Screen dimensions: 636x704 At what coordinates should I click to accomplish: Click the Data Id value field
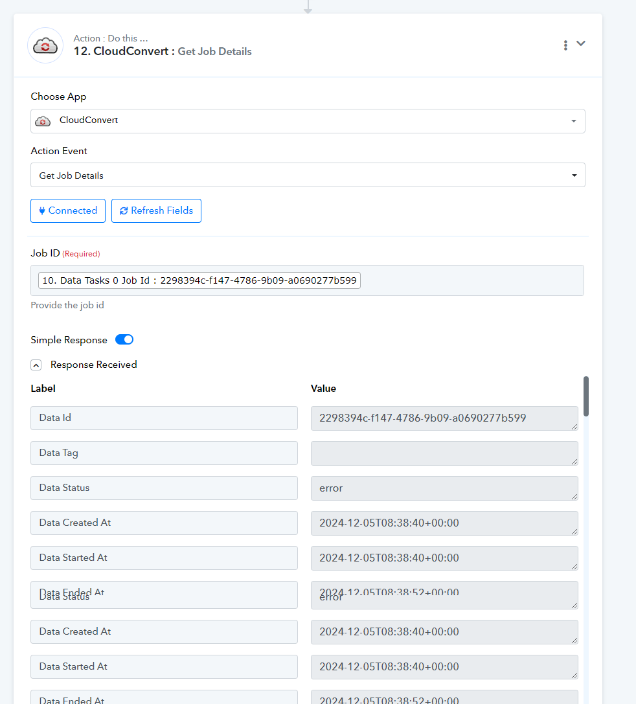point(444,418)
